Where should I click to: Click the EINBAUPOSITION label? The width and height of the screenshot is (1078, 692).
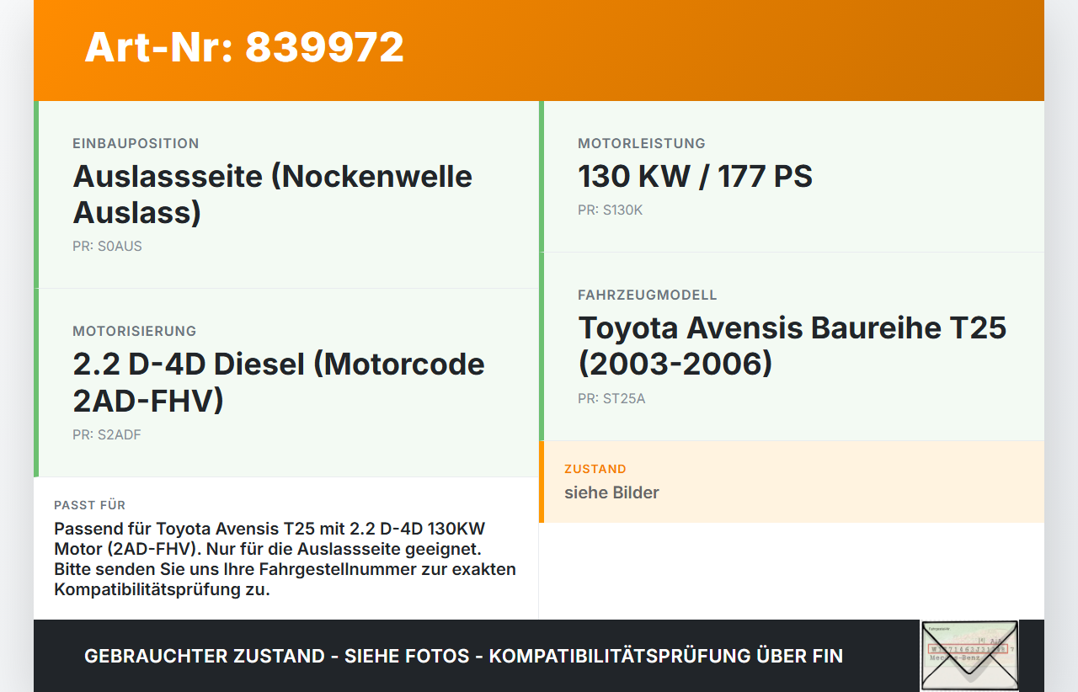coord(136,143)
